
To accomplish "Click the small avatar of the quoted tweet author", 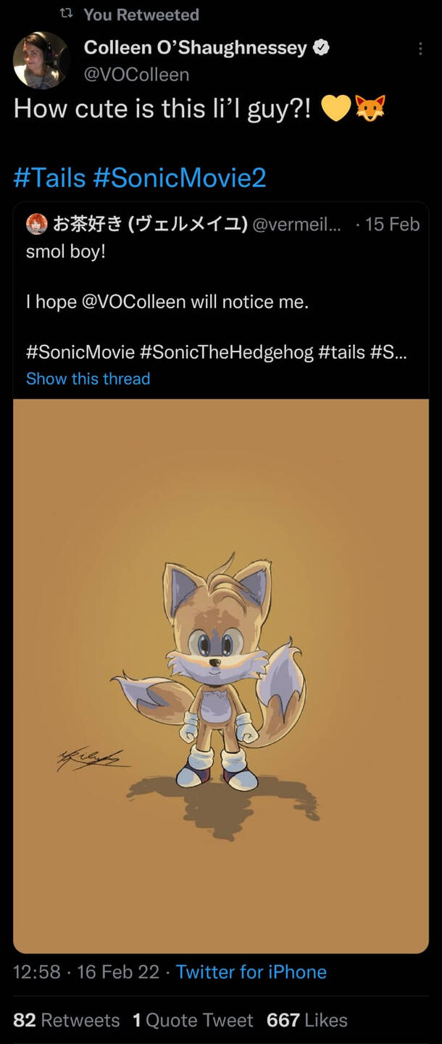I will point(36,225).
